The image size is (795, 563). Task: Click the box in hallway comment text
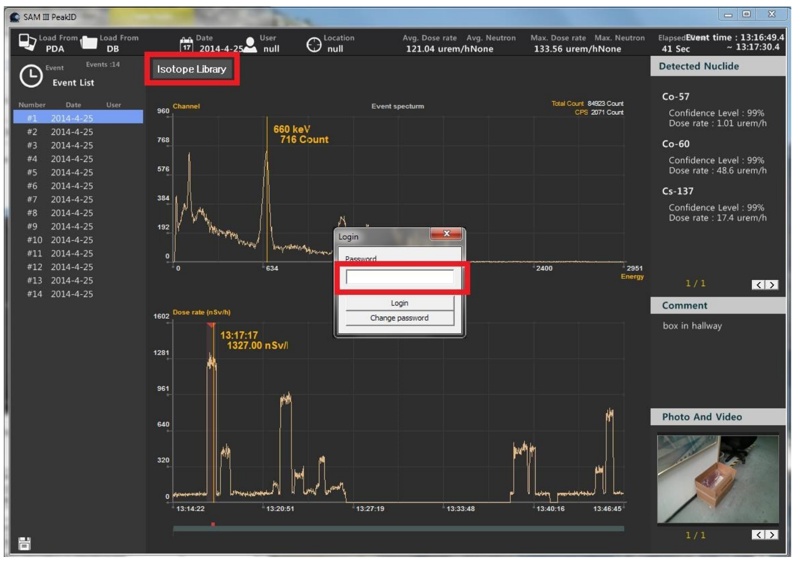click(x=692, y=326)
